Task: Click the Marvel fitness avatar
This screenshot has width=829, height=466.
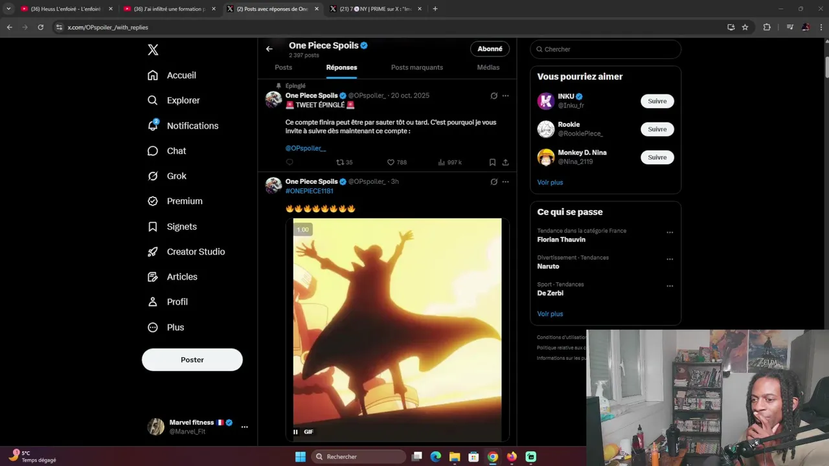Action: pyautogui.click(x=156, y=427)
